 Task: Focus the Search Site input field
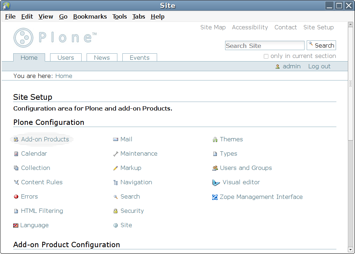264,45
